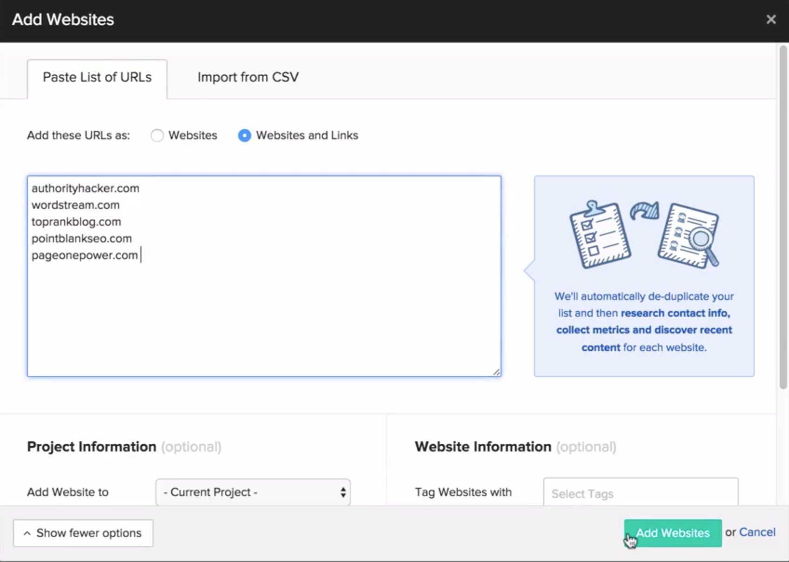Screen dimensions: 789x562
Task: Click the pointblankseo.com line
Action: click(x=82, y=239)
